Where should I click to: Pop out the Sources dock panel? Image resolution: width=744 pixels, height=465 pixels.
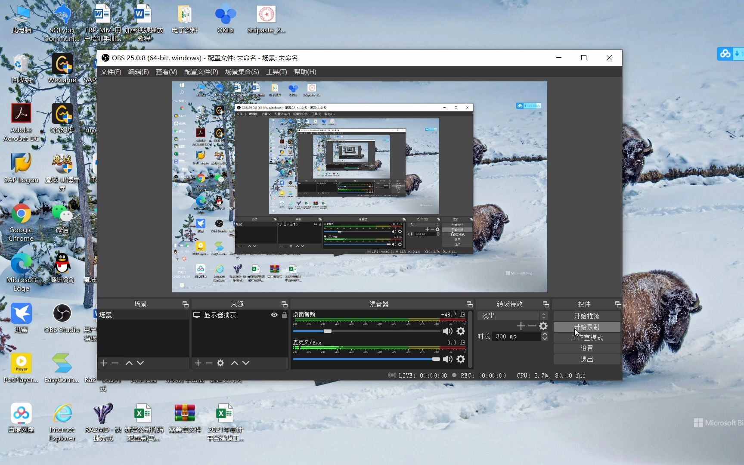pos(284,304)
